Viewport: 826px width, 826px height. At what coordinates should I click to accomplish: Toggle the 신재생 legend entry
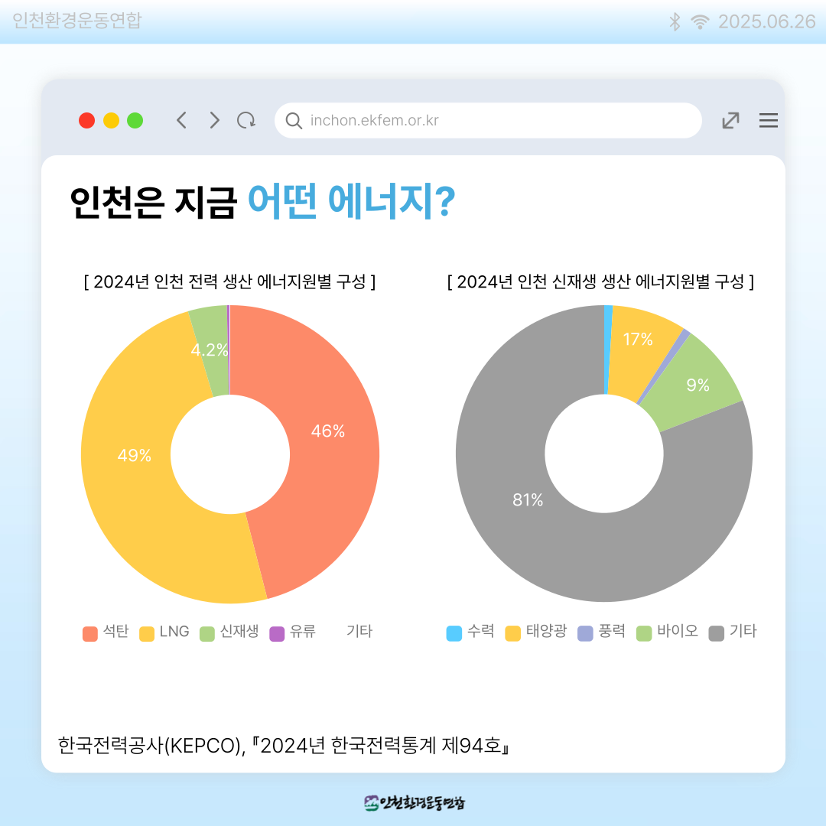click(x=229, y=632)
